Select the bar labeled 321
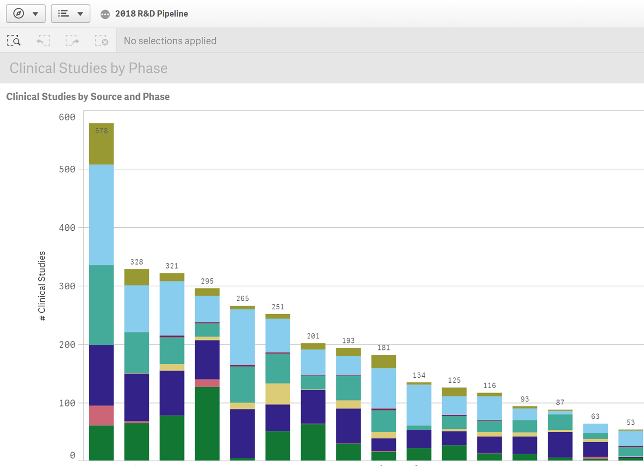The height and width of the screenshot is (466, 644). click(172, 367)
